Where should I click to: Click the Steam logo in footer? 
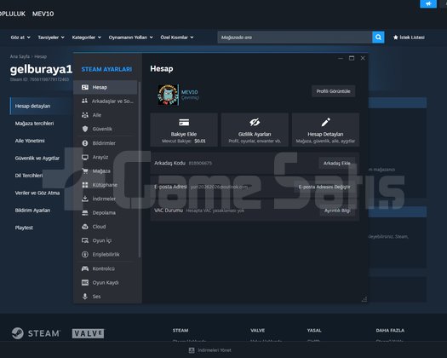coord(36,333)
